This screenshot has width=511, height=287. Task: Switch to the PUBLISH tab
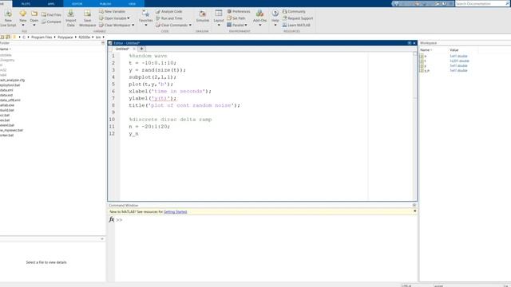(x=105, y=3)
